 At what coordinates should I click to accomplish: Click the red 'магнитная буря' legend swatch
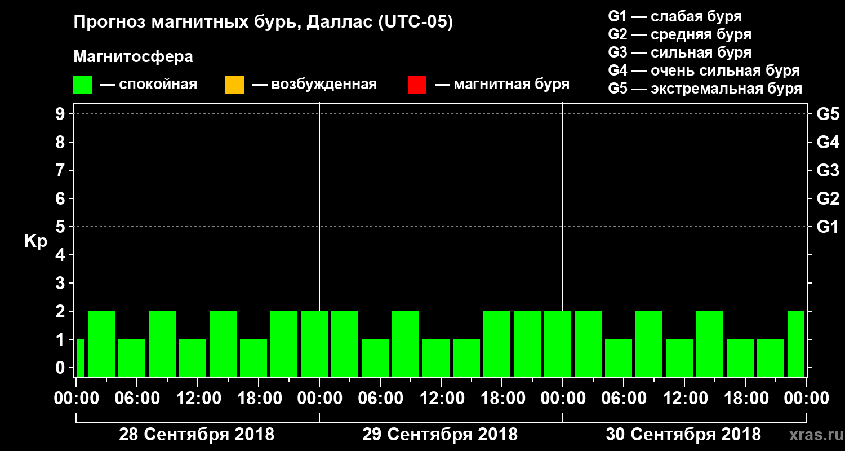417,85
